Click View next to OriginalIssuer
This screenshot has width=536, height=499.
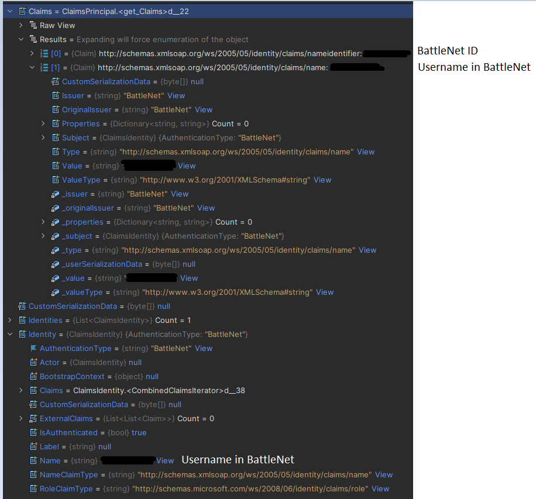point(204,109)
